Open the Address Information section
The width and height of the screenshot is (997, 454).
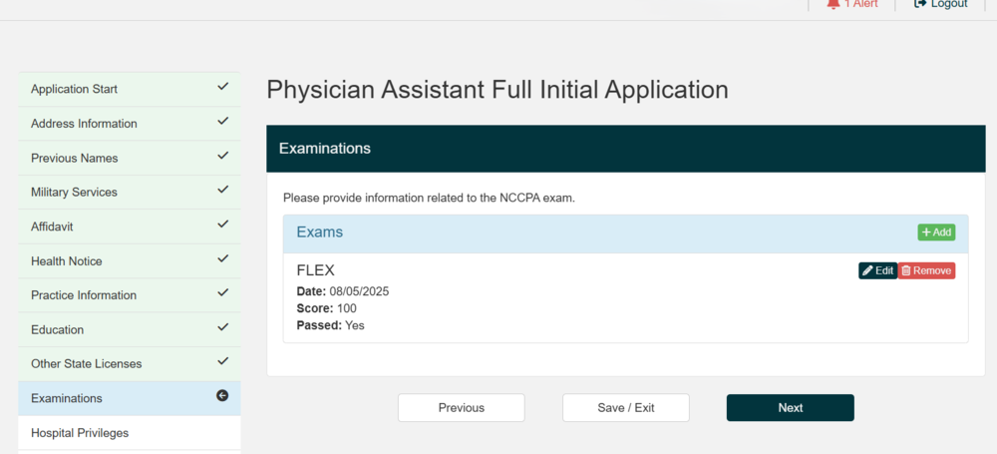pos(84,124)
